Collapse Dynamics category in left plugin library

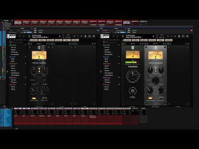coord(25,45)
